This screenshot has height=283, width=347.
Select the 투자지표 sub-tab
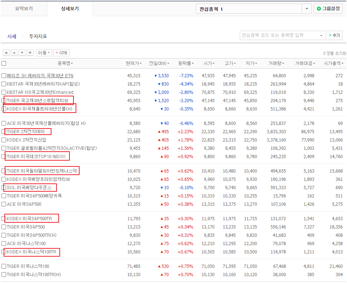[38, 36]
